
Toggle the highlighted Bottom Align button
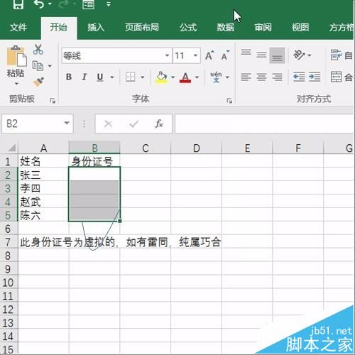(x=277, y=55)
